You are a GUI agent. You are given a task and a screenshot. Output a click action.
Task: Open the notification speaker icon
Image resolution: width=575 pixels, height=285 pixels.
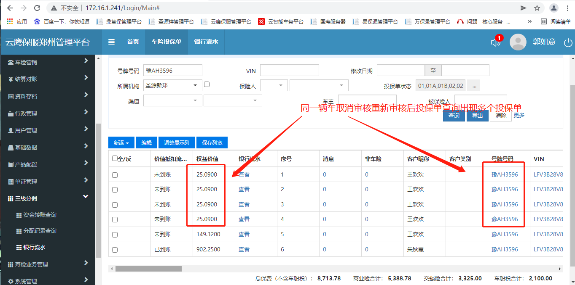click(x=495, y=42)
